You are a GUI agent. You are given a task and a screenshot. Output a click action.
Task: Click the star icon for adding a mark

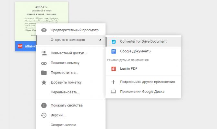point(44,82)
